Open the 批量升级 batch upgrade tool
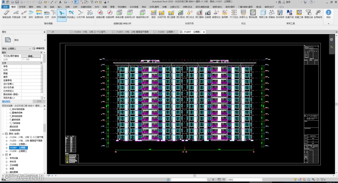The height and width of the screenshot is (183, 338). click(x=289, y=14)
